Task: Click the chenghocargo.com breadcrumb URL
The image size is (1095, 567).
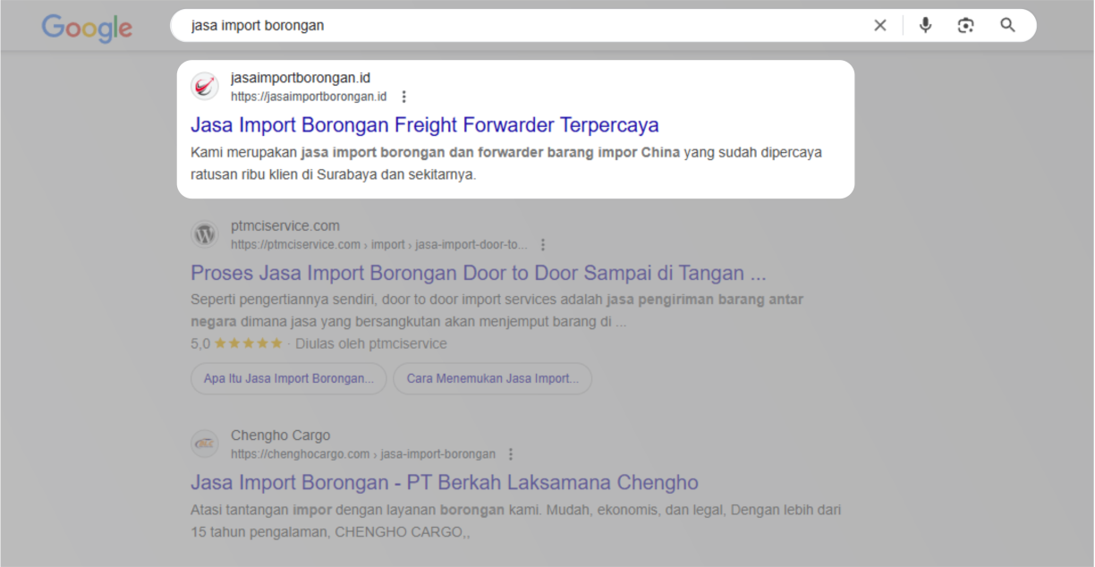Action: coord(362,454)
